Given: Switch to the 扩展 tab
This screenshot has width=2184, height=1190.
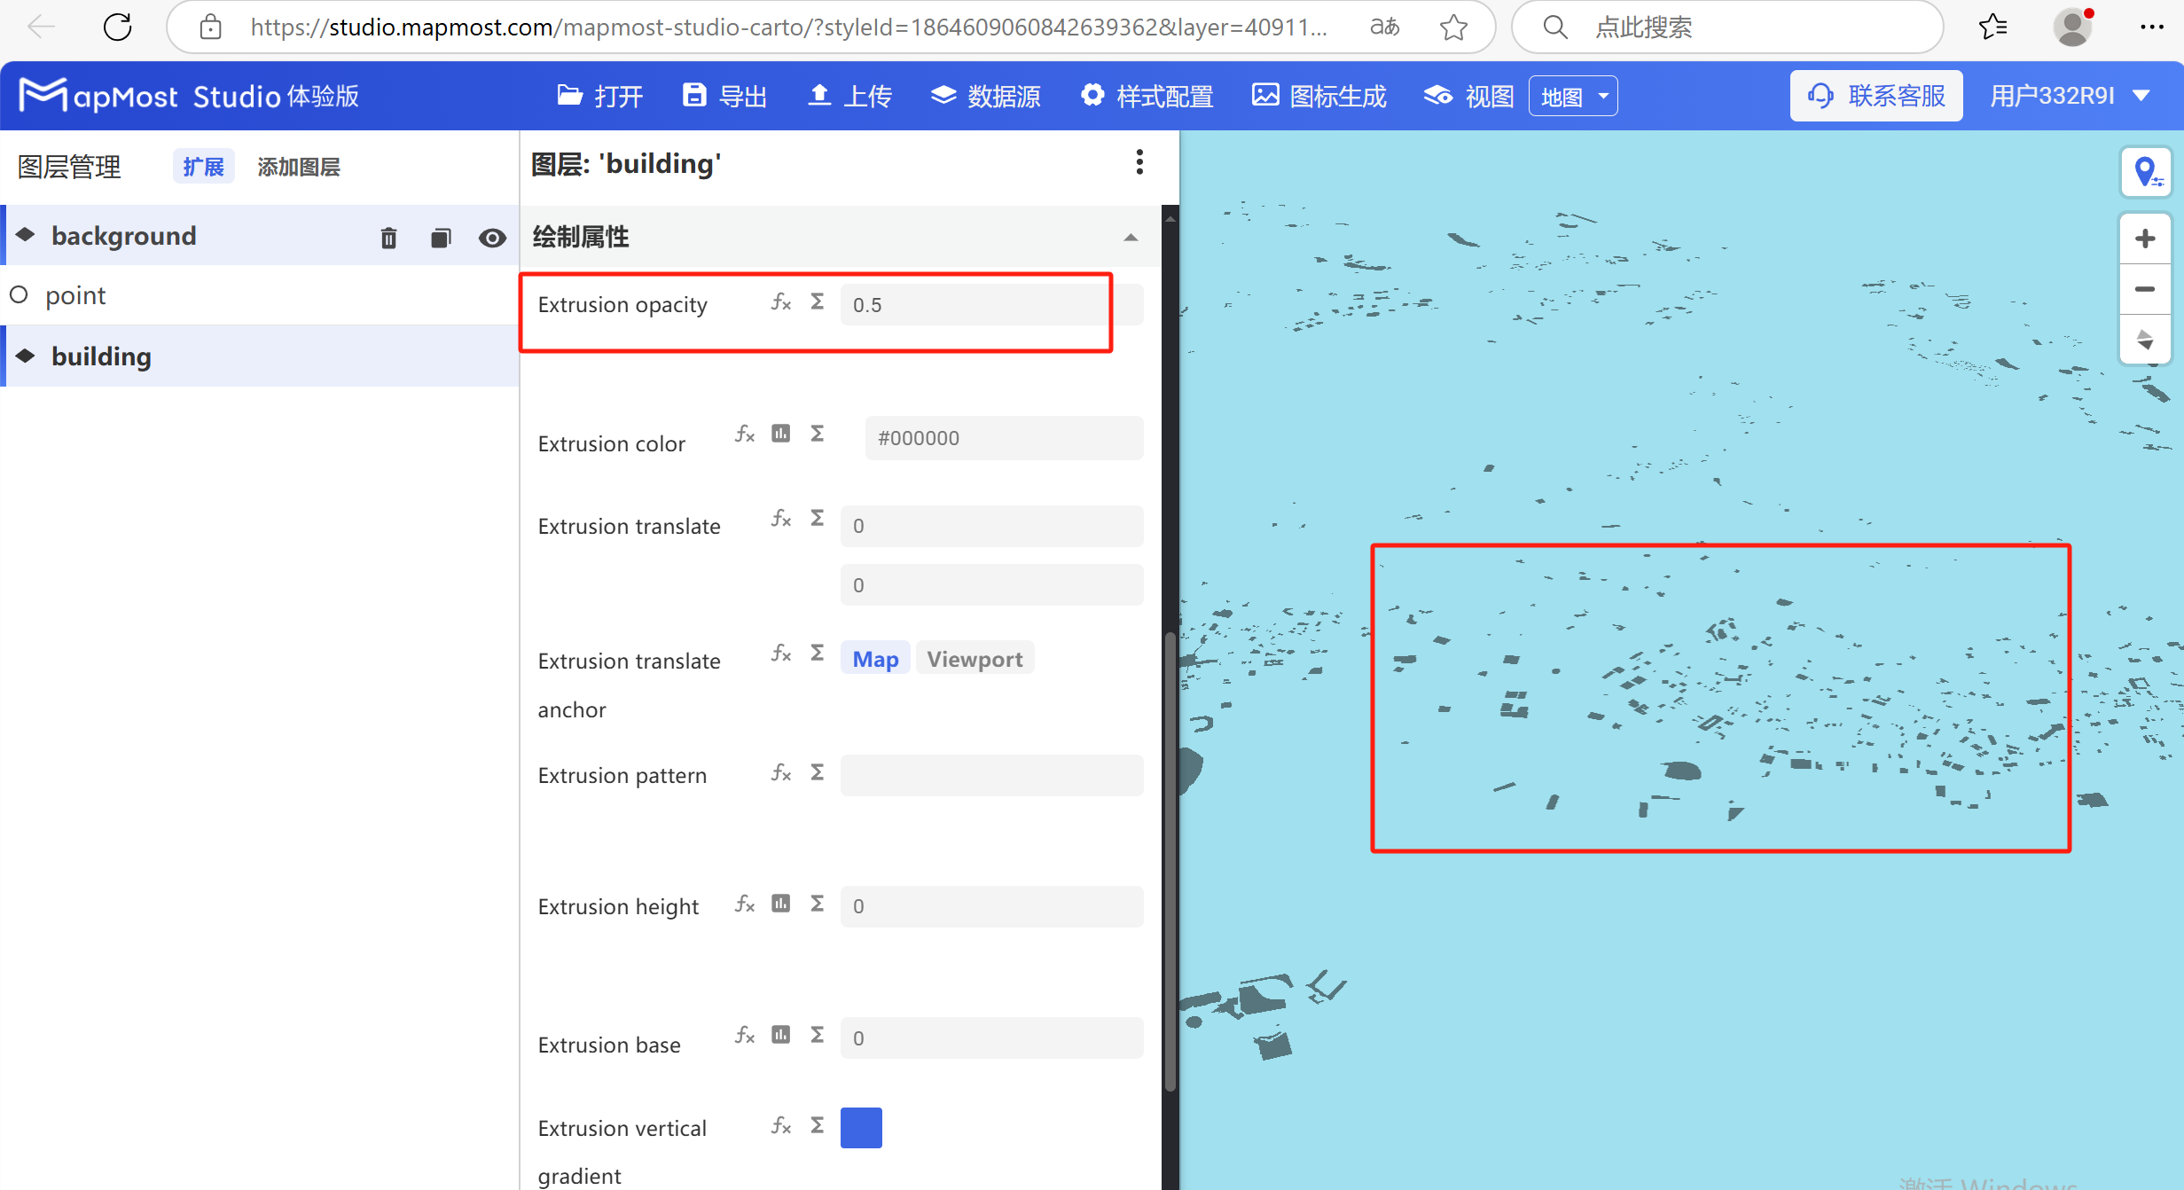Looking at the screenshot, I should (203, 166).
